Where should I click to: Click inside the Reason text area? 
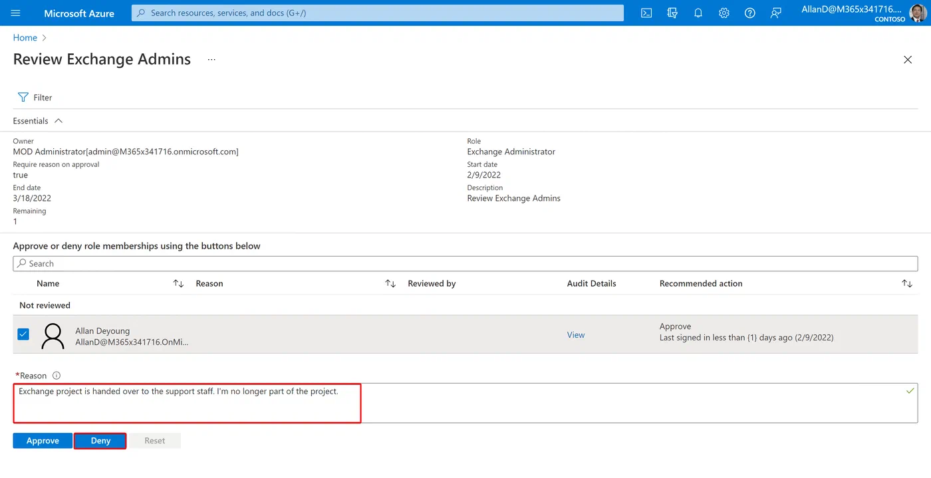(x=465, y=403)
